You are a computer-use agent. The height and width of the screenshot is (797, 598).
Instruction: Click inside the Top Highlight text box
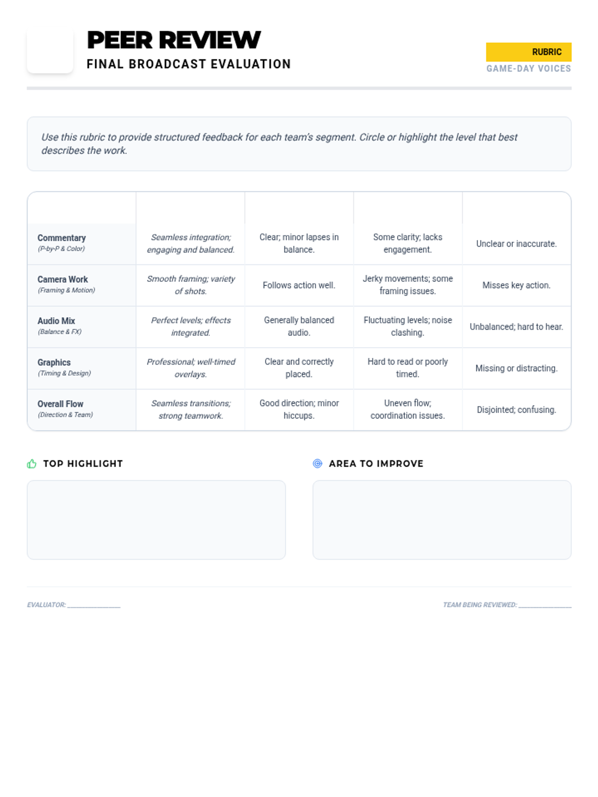pos(156,520)
